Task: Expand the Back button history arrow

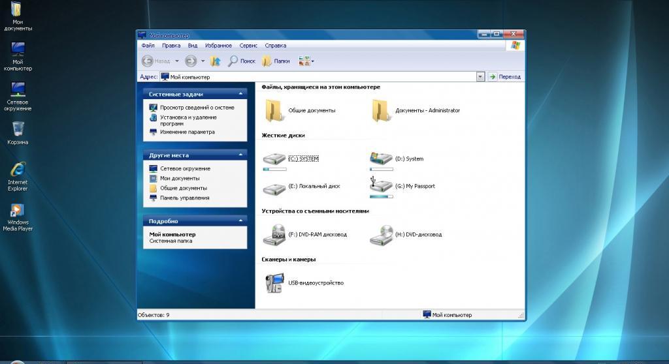Action: coord(176,61)
